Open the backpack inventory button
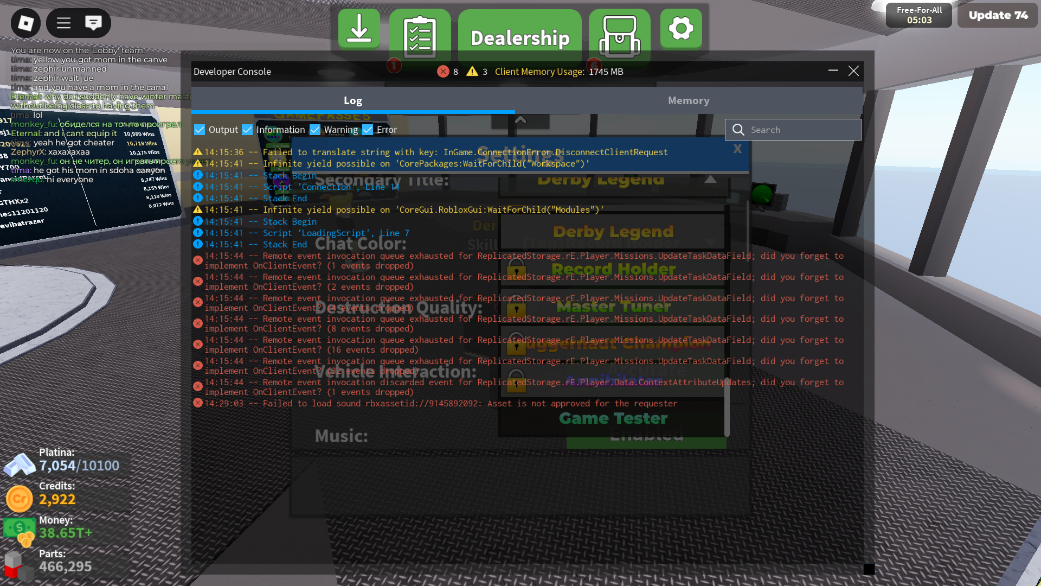 pos(619,36)
